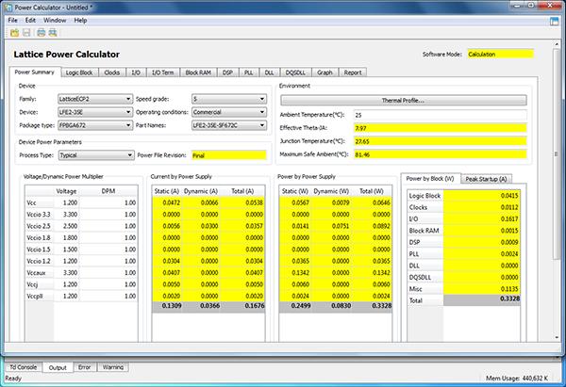
Task: Click the Thermal Profile button
Action: tap(403, 100)
